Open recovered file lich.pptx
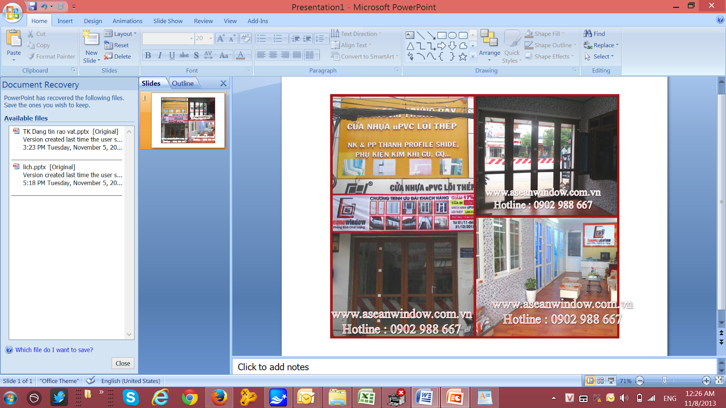Viewport: 726px width, 408px height. point(67,175)
